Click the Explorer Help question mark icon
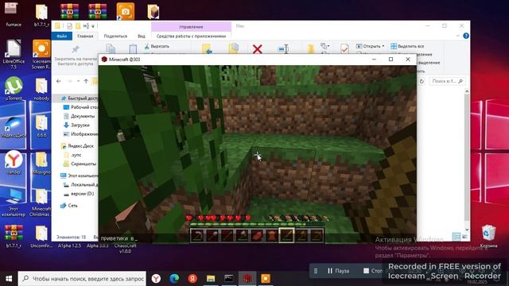The image size is (509, 286). click(466, 36)
